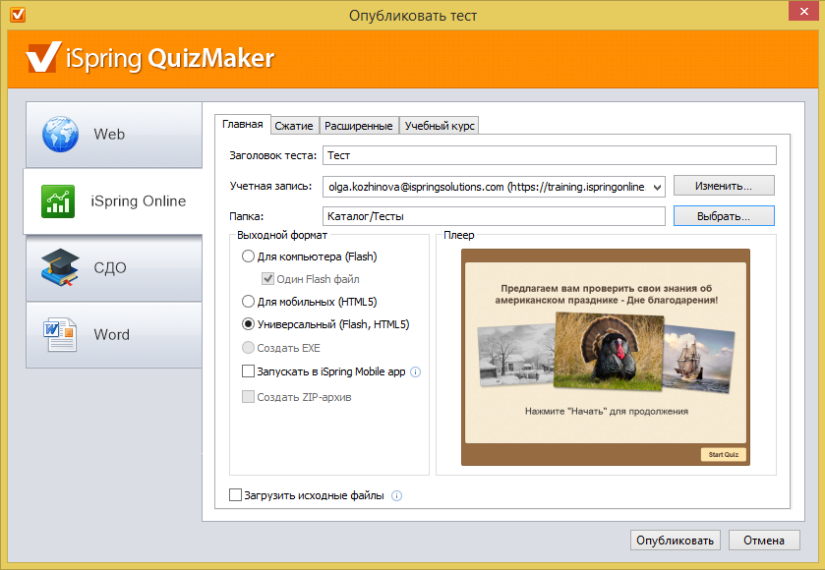Click the Заголовок теста input field
Viewport: 825px width, 570px height.
click(x=550, y=155)
